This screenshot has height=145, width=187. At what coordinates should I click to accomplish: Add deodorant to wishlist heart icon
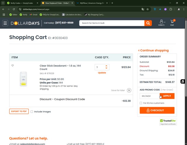pyautogui.click(x=13, y=65)
